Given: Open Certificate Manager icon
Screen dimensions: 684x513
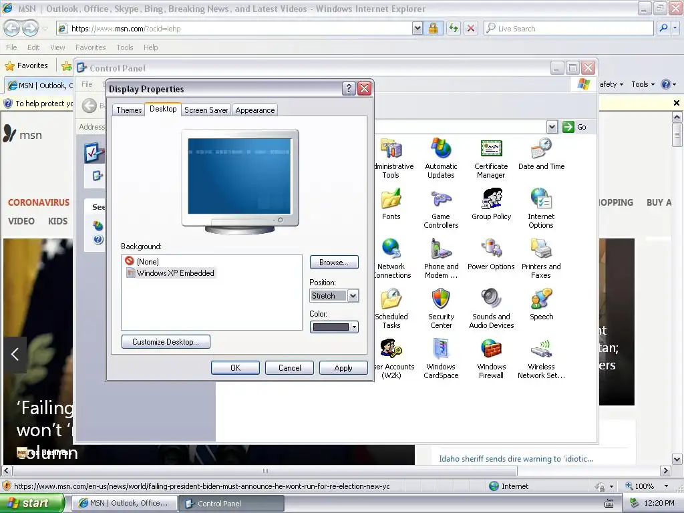Looking at the screenshot, I should pyautogui.click(x=491, y=158).
